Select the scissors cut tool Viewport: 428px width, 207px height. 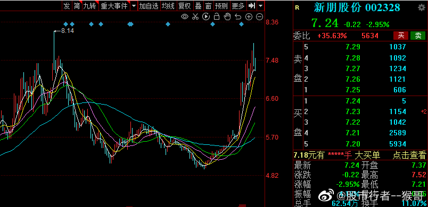(195, 16)
